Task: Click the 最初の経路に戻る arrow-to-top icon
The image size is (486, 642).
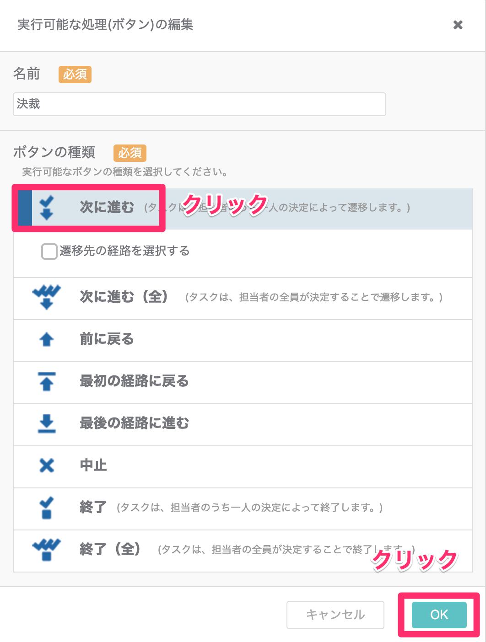Action: coord(46,381)
